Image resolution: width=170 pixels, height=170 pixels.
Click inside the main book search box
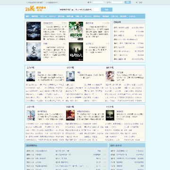pyautogui.click(x=79, y=9)
